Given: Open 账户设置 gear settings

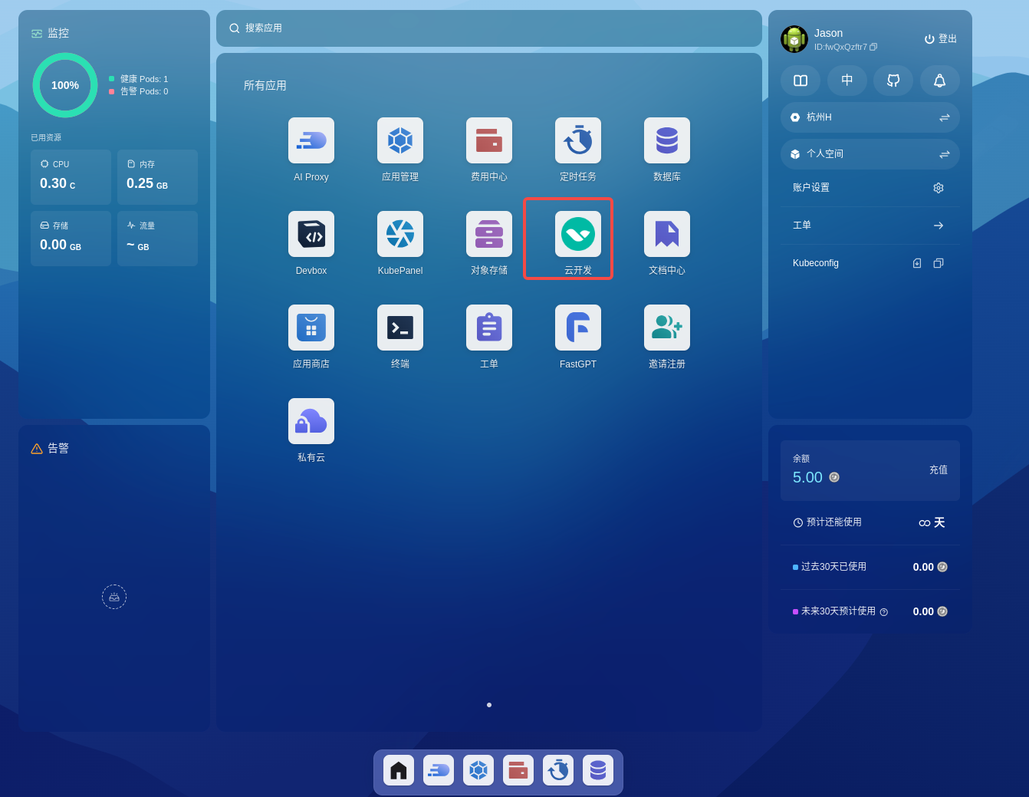Looking at the screenshot, I should click(938, 188).
